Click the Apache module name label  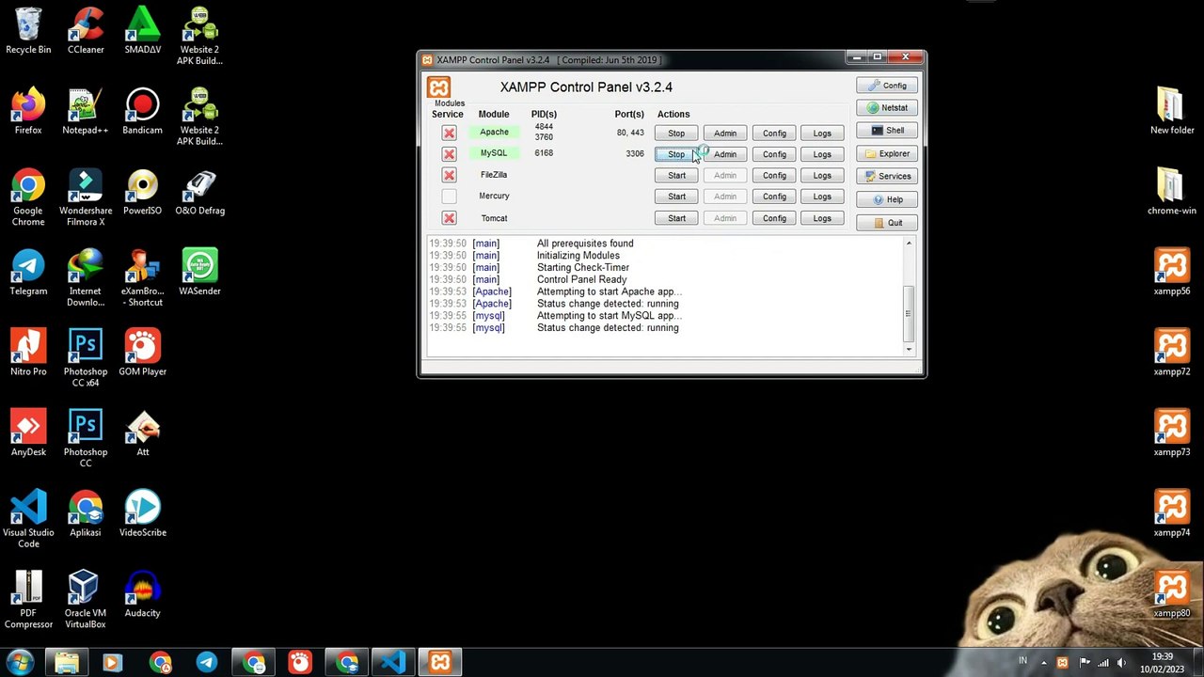tap(494, 133)
